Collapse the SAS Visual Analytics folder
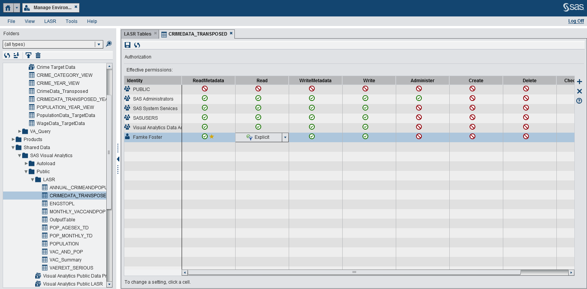The width and height of the screenshot is (587, 289). point(20,155)
